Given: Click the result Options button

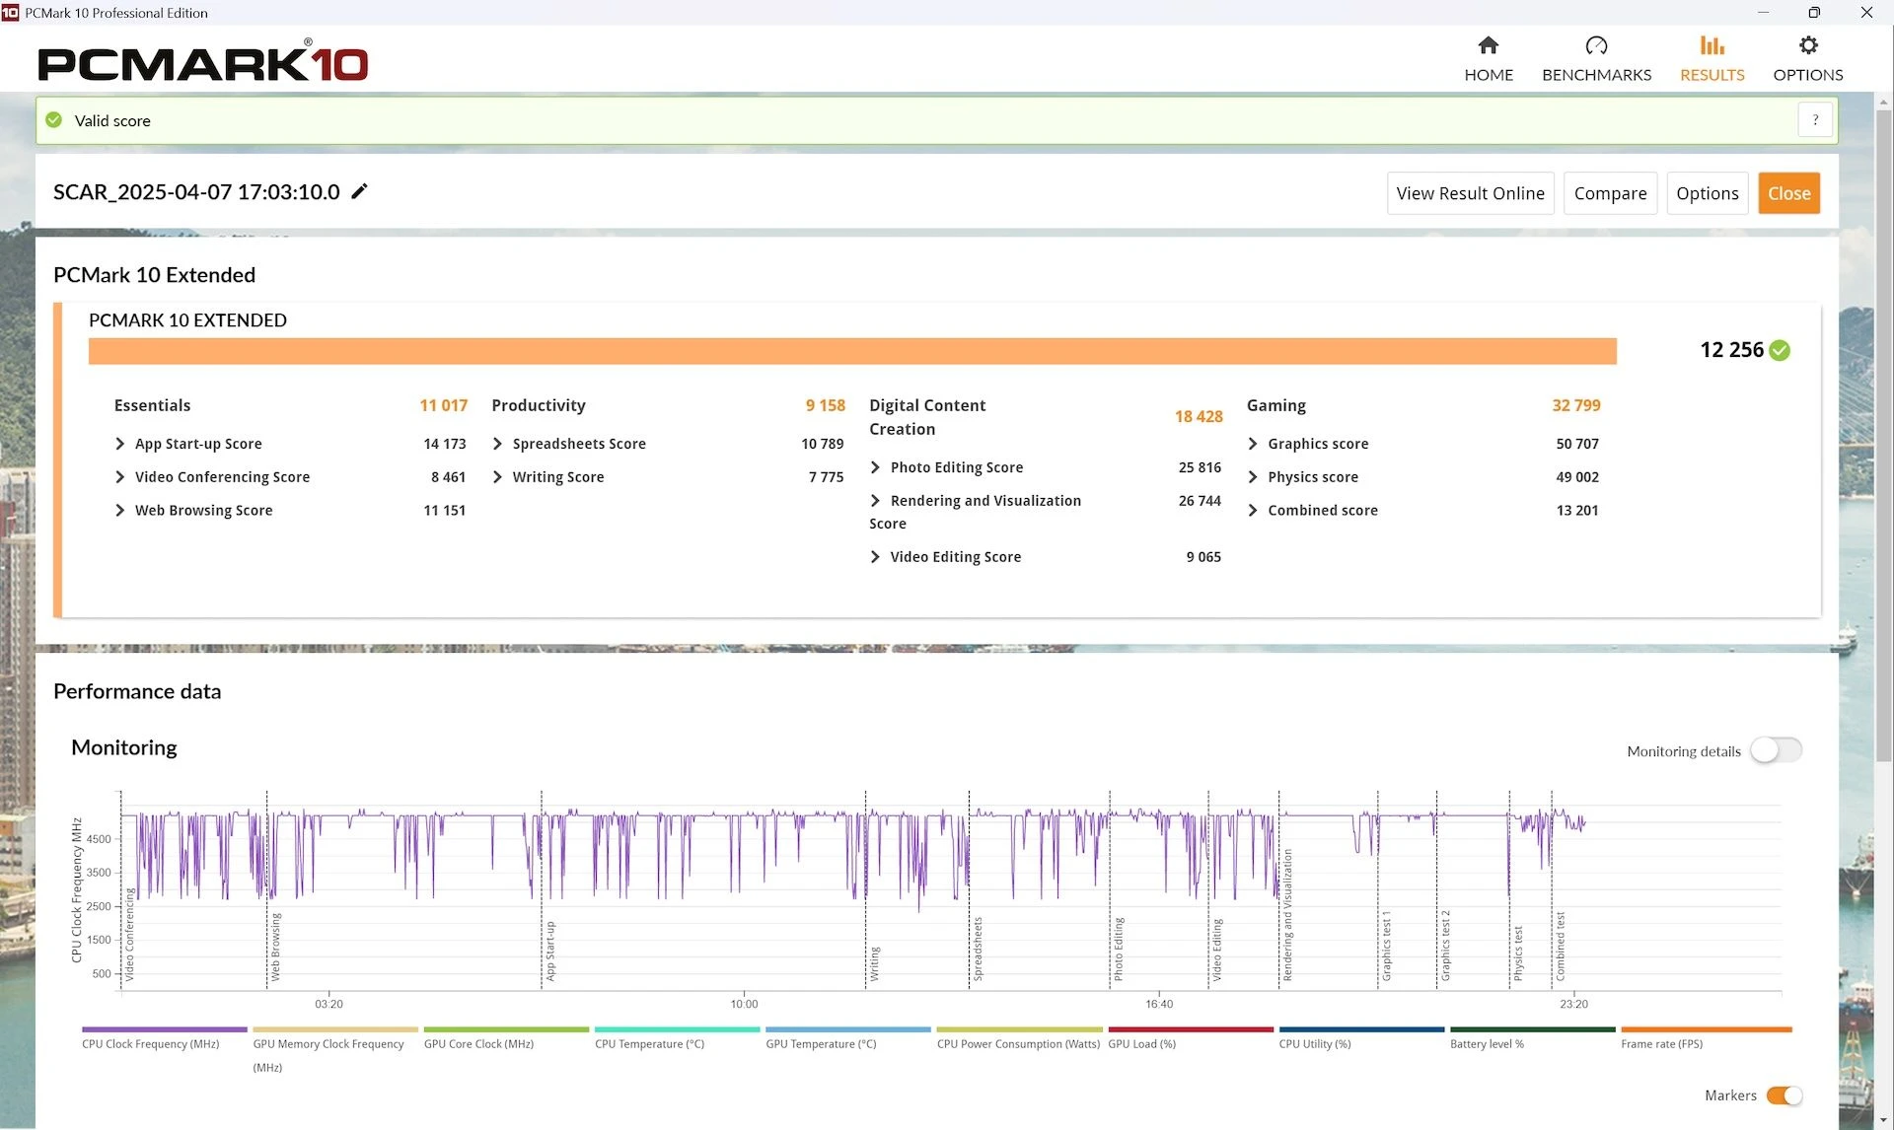Looking at the screenshot, I should (x=1707, y=193).
